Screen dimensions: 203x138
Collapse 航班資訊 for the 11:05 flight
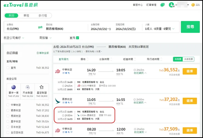pos(140,103)
